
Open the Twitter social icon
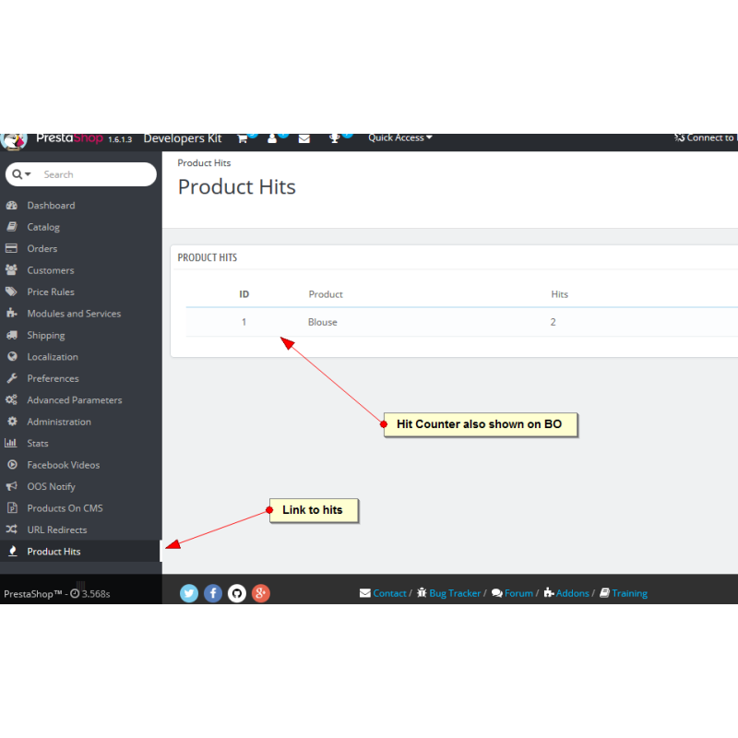[x=189, y=593]
